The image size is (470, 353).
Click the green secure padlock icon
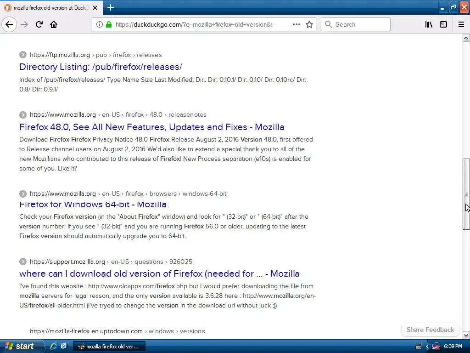109,24
